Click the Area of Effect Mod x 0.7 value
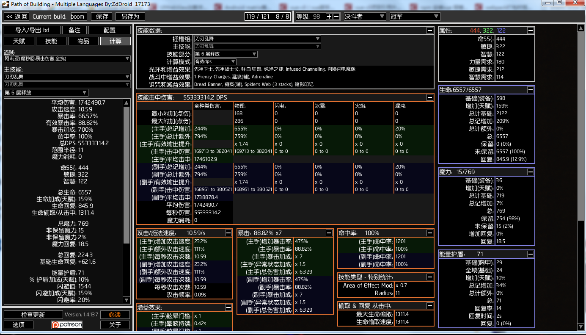The height and width of the screenshot is (335, 586). click(401, 285)
